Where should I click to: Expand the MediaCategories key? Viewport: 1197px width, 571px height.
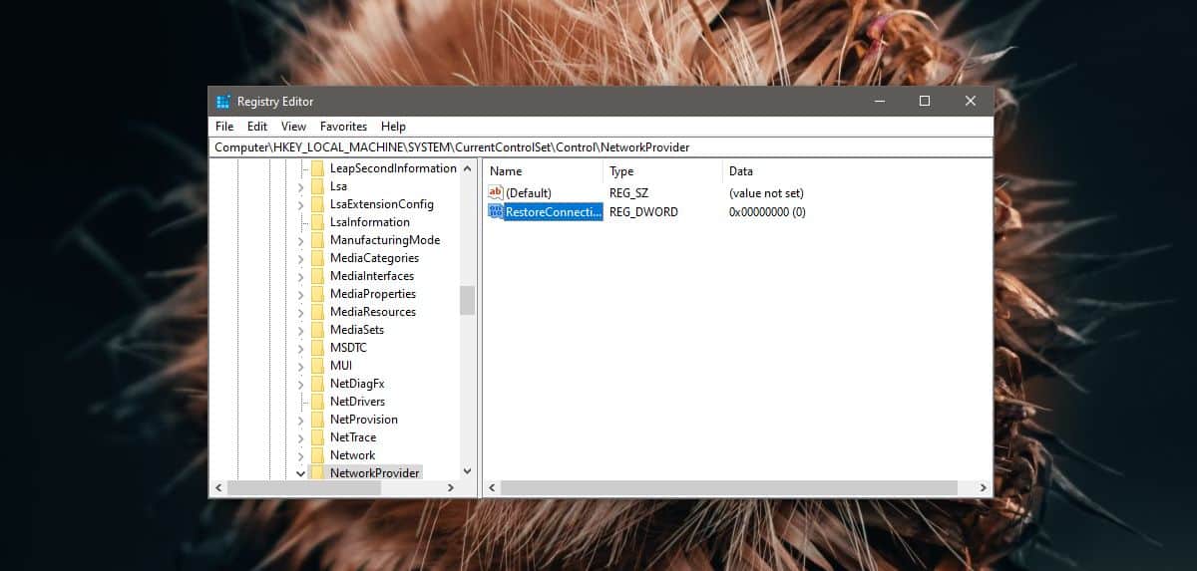[x=301, y=258]
